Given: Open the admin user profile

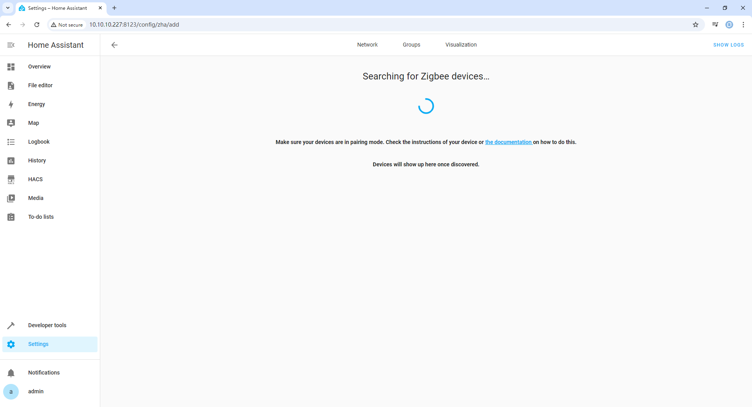Looking at the screenshot, I should 35,391.
